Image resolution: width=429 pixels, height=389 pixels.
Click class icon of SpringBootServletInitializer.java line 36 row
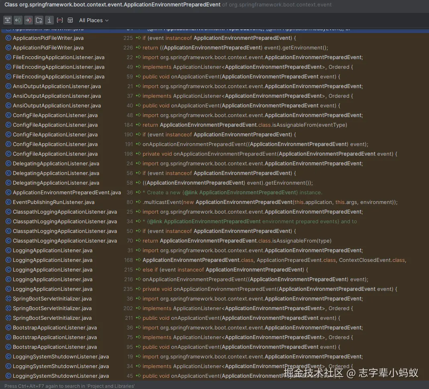(8, 298)
